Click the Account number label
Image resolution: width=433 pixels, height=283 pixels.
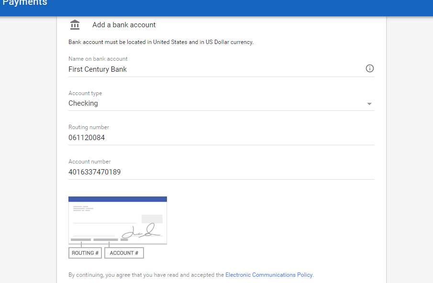(x=89, y=162)
